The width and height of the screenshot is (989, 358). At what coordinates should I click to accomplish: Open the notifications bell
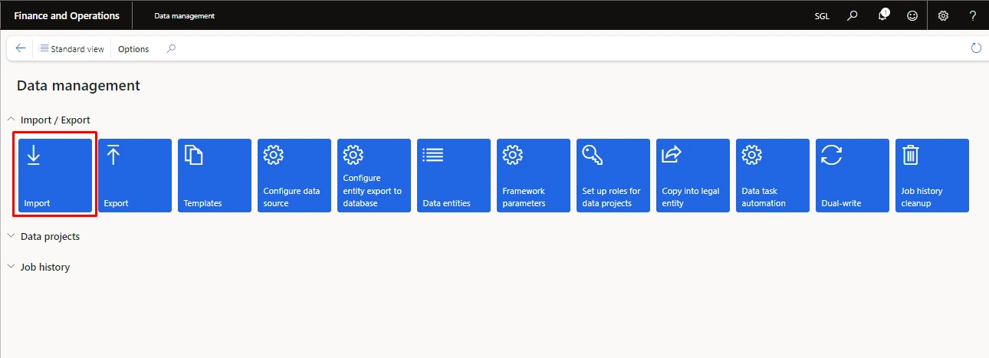click(882, 15)
